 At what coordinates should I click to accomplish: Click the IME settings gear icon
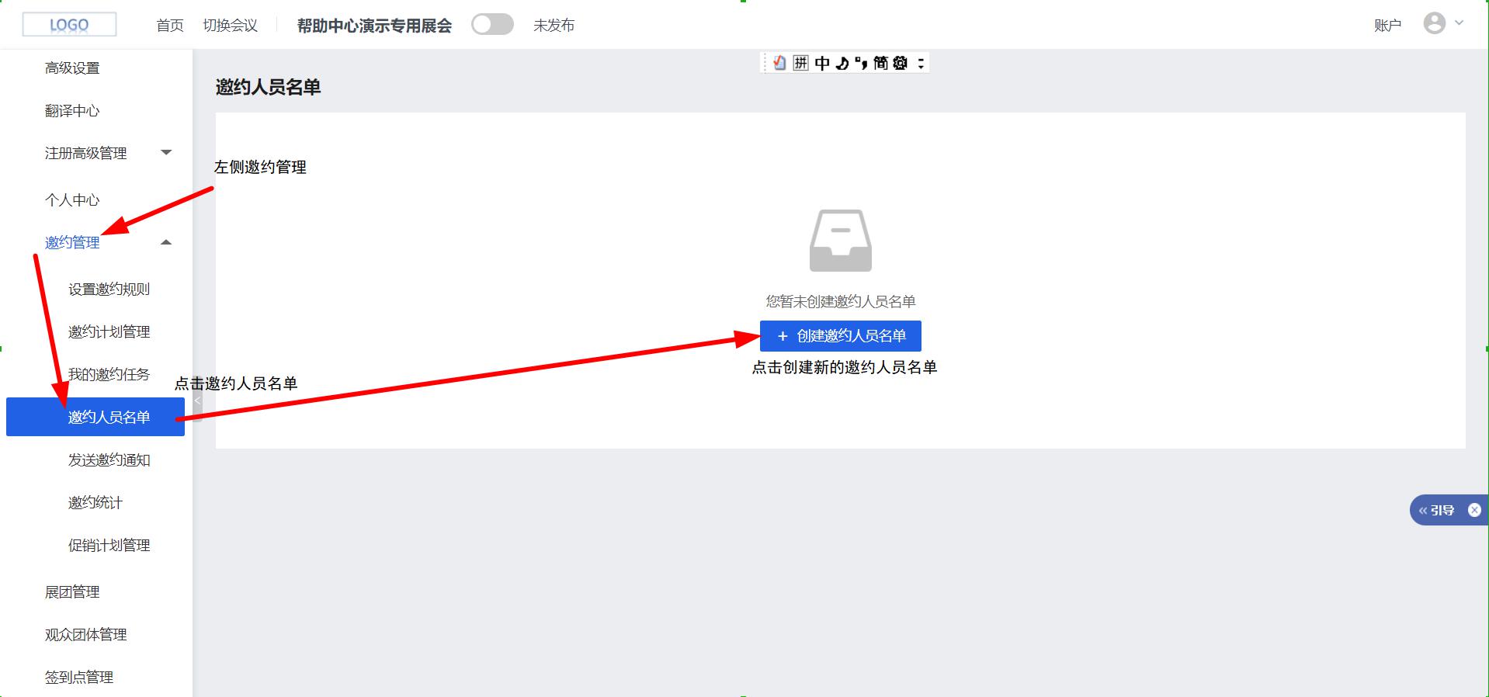pos(900,63)
